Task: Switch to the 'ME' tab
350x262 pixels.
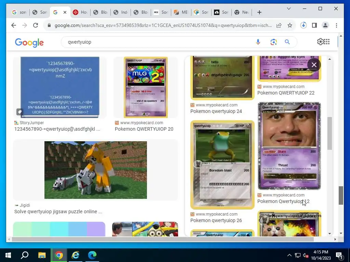Action: (x=181, y=12)
